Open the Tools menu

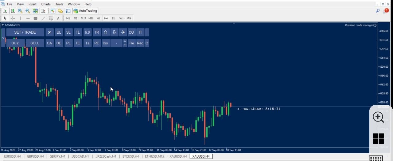[x=59, y=4]
